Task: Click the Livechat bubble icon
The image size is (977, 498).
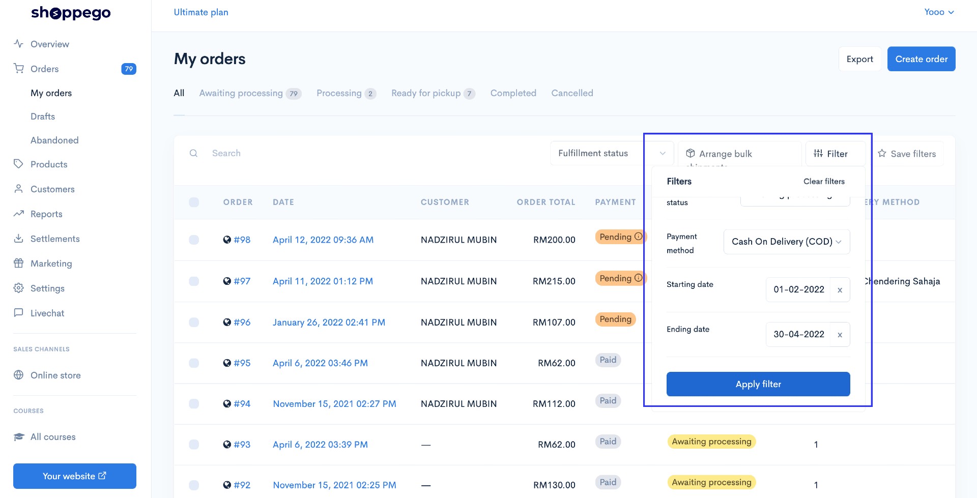Action: 19,312
